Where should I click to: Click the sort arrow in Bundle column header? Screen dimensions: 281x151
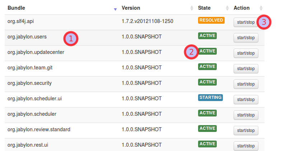click(x=115, y=9)
